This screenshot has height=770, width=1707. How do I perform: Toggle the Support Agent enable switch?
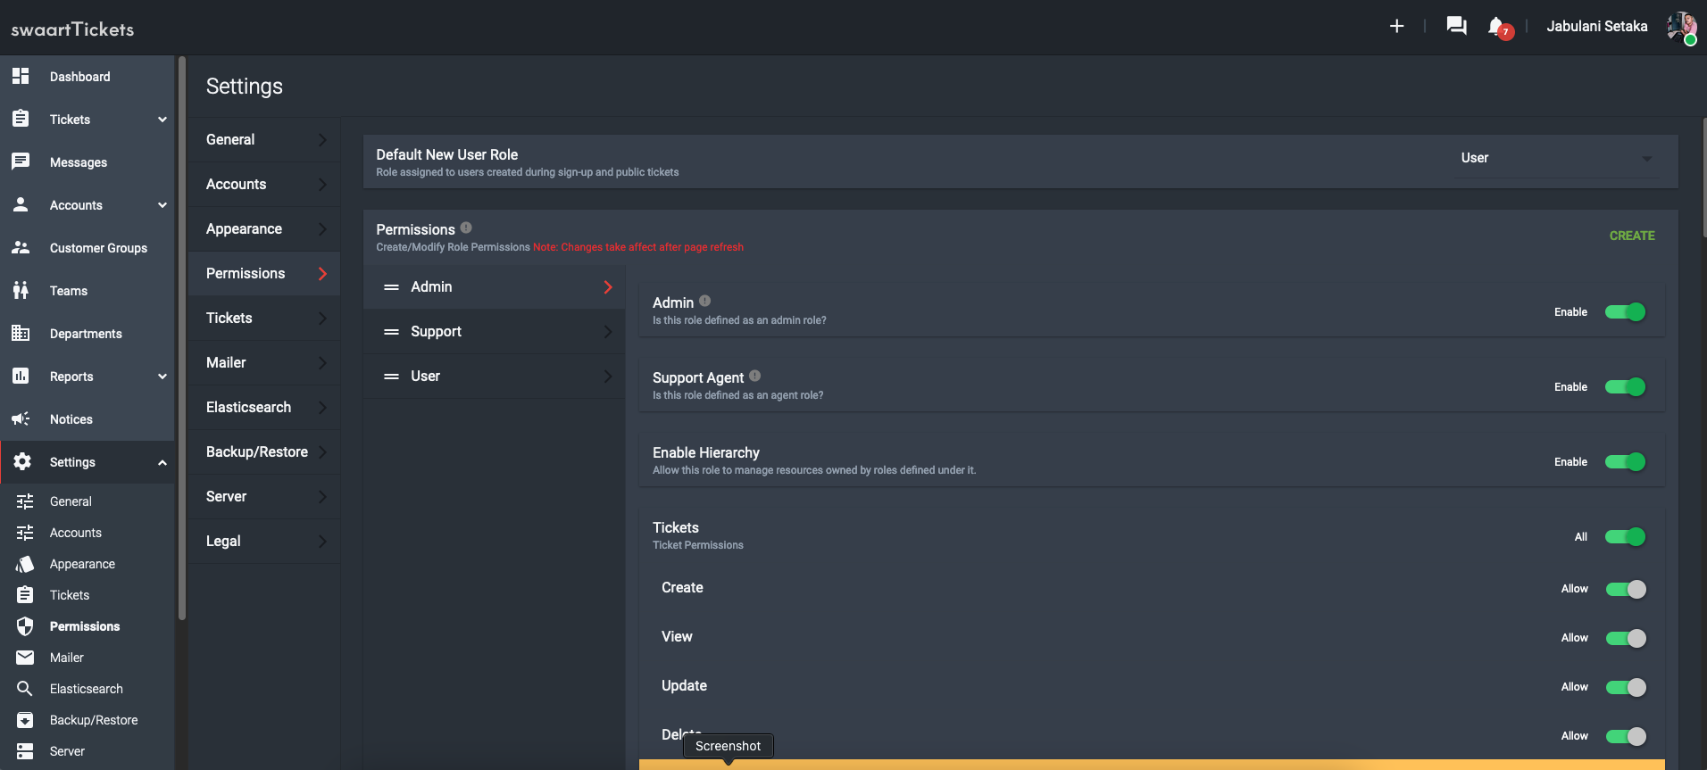[1625, 387]
